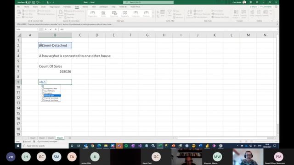Select 'Property Type Image' field
Image resolution: width=294 pixels, height=165 pixels.
51,98
